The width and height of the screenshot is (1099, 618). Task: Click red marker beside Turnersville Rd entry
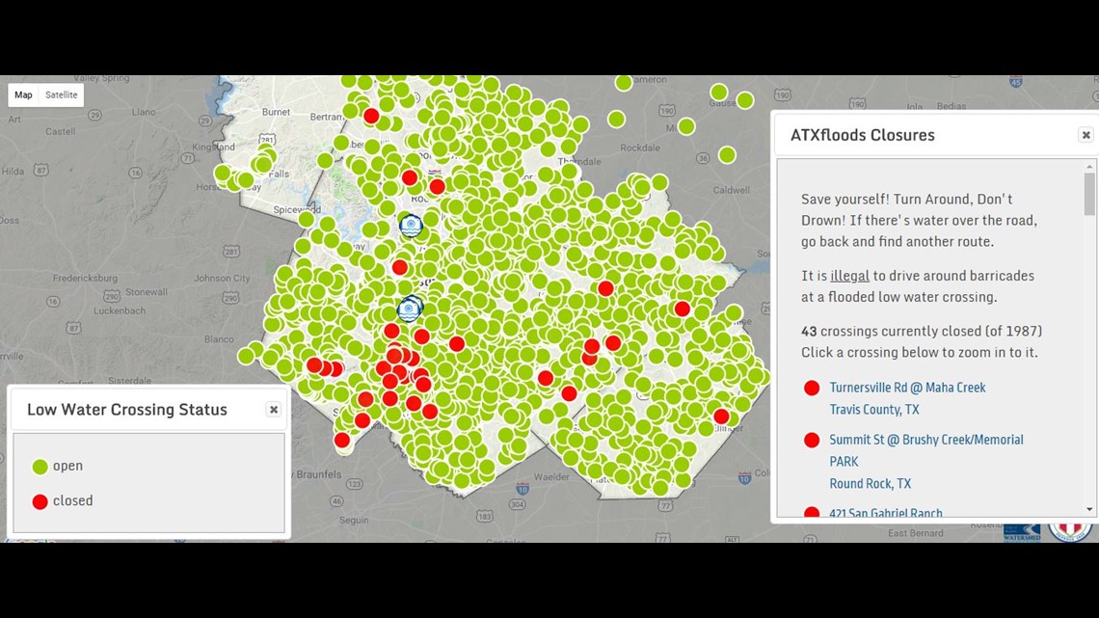point(812,388)
